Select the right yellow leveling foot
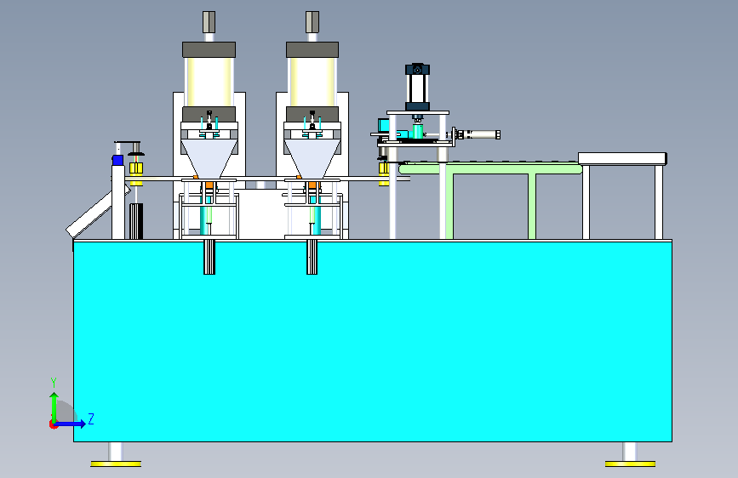The width and height of the screenshot is (738, 478). [630, 464]
